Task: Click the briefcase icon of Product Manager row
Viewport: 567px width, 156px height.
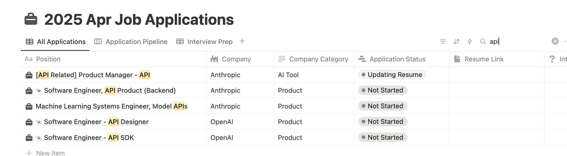Action: [29, 75]
